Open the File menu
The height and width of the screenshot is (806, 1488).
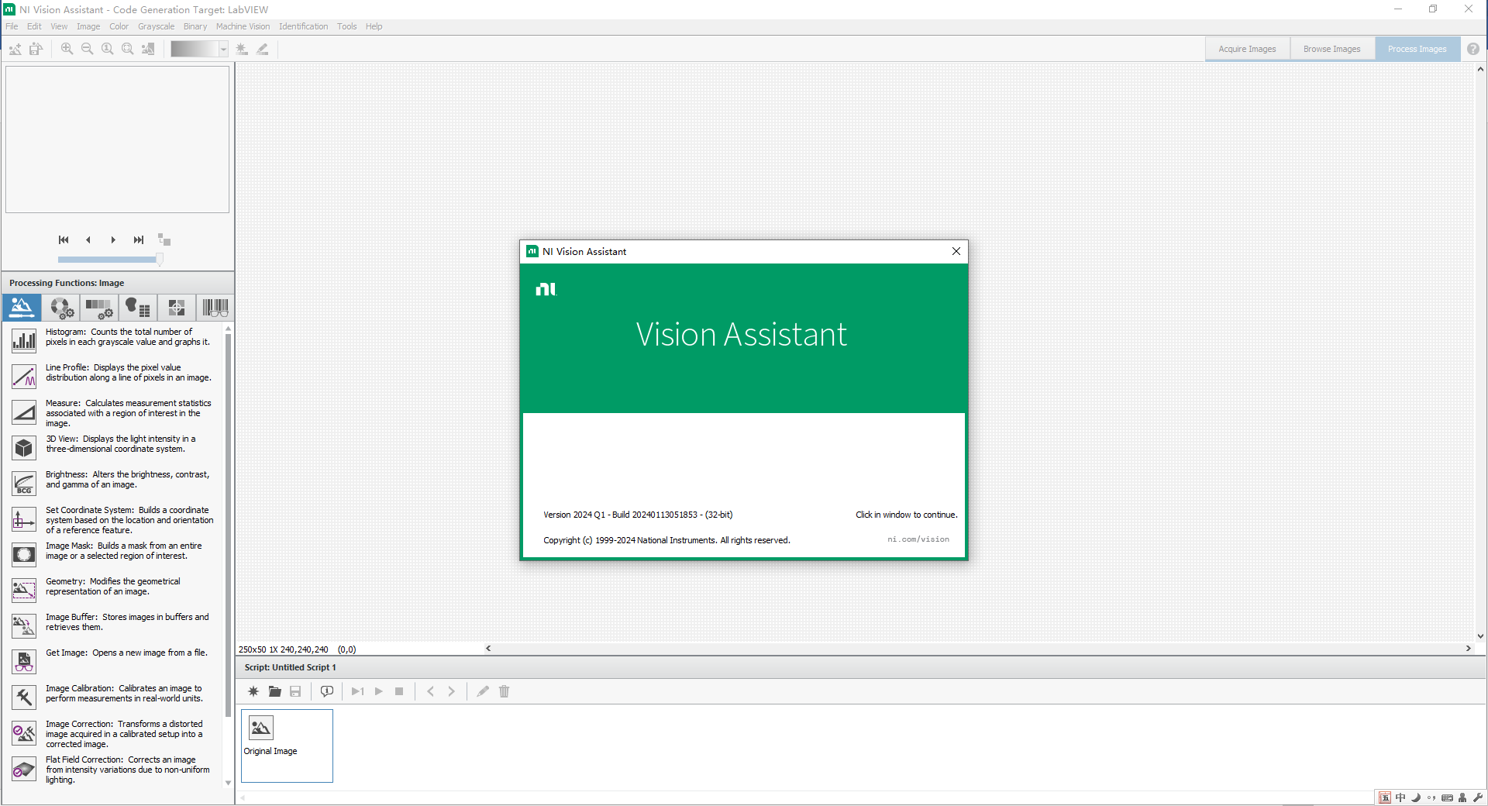12,26
